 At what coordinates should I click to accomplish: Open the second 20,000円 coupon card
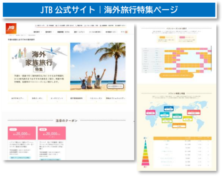pos(52,143)
